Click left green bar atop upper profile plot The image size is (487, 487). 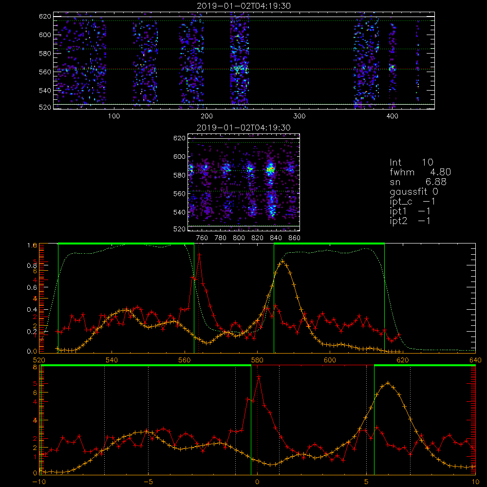coord(126,243)
